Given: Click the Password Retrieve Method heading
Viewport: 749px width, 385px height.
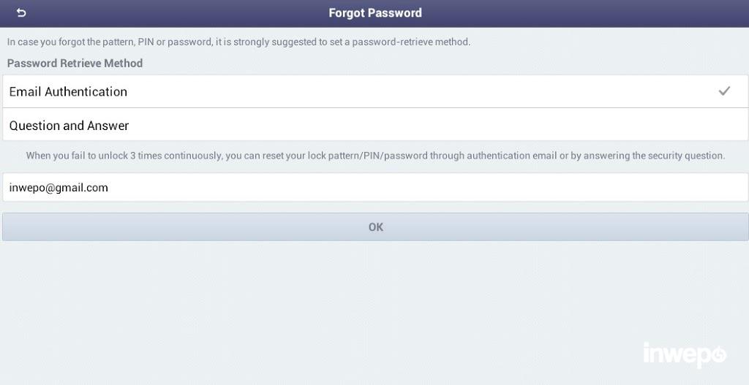Looking at the screenshot, I should (75, 64).
